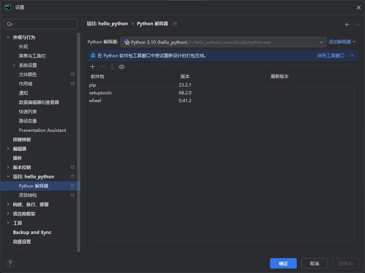Sort by 最新版本 column header
Screen dimensions: 365x273
(x=313, y=76)
